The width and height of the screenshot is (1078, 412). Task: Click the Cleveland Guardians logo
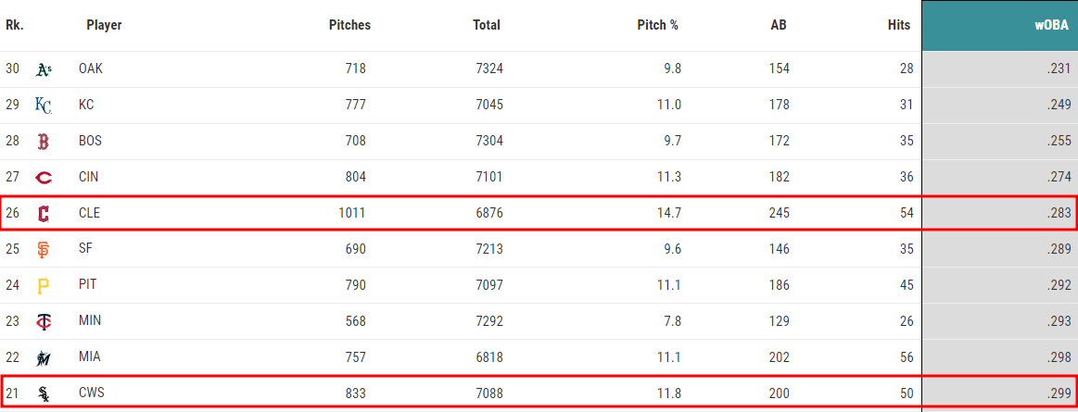[44, 214]
